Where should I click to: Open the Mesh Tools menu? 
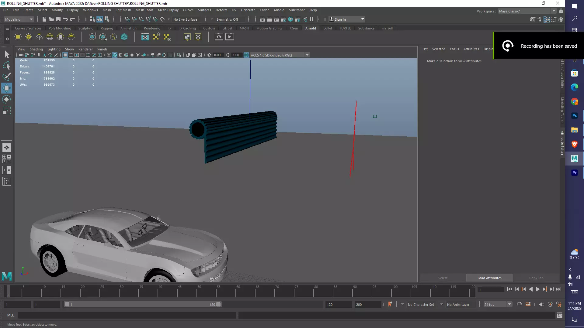pyautogui.click(x=144, y=10)
